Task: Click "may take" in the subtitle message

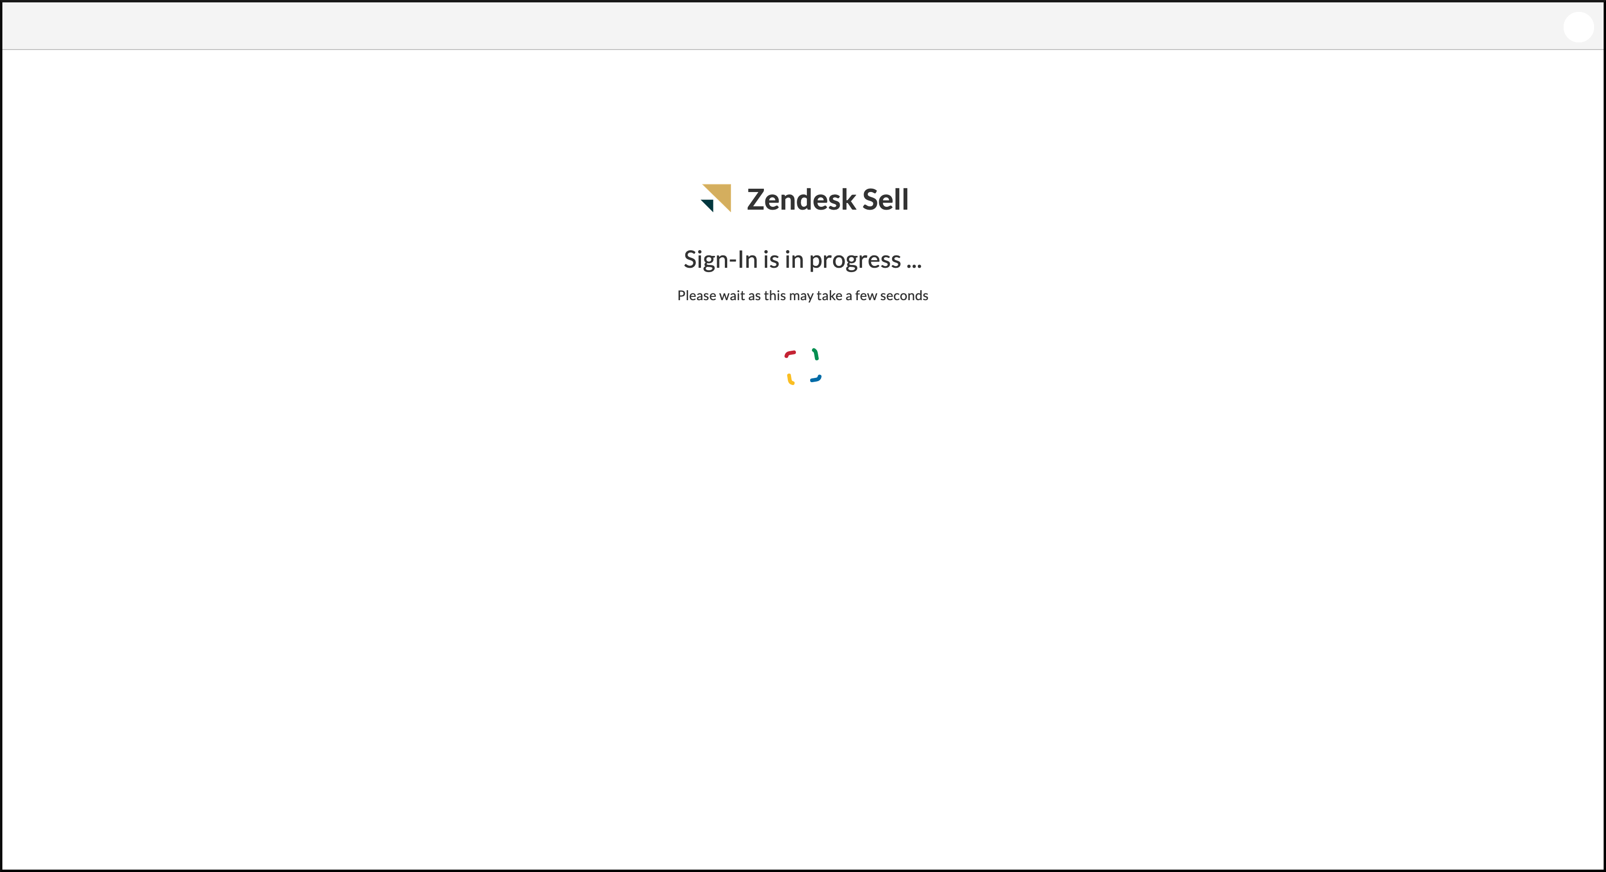Action: 815,295
